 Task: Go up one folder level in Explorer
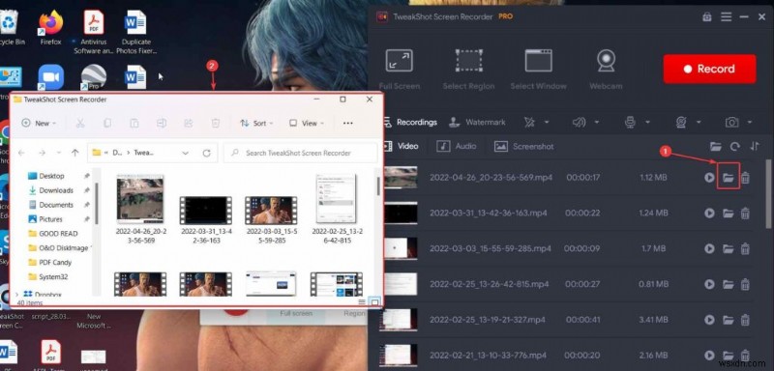pyautogui.click(x=75, y=153)
